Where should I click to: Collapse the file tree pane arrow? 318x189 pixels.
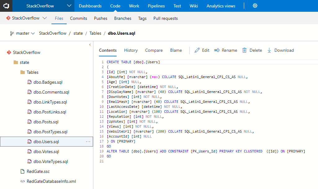coord(90,45)
